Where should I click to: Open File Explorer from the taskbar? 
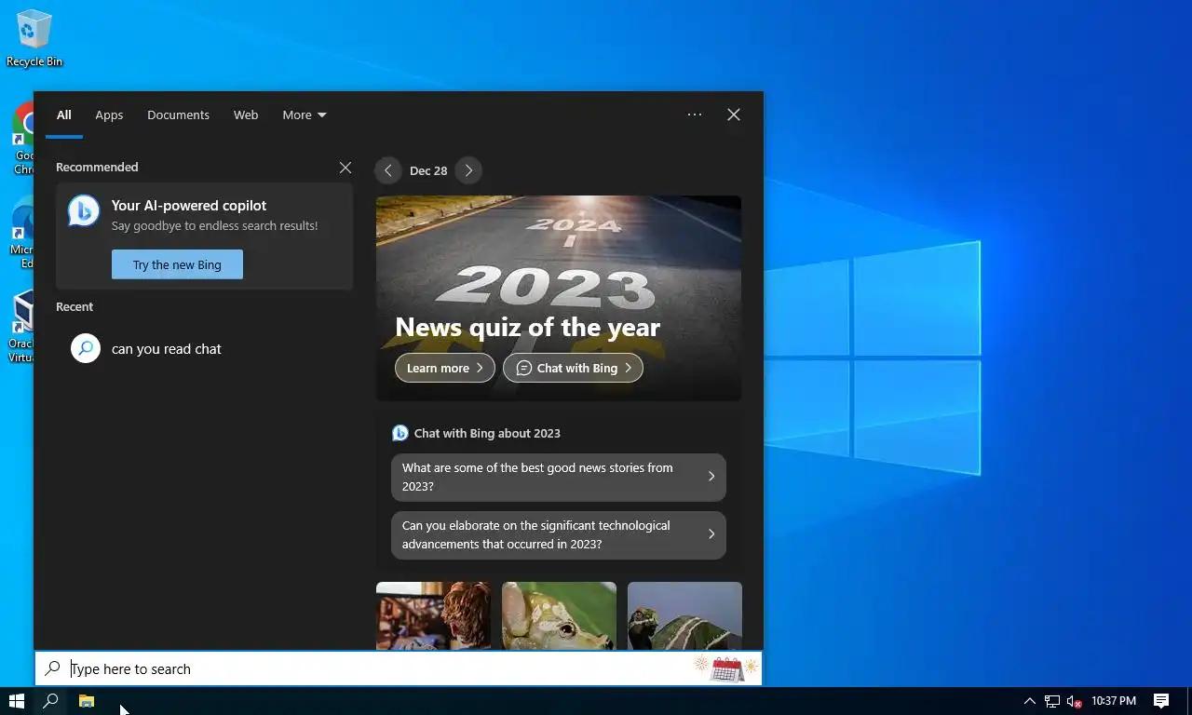click(87, 701)
